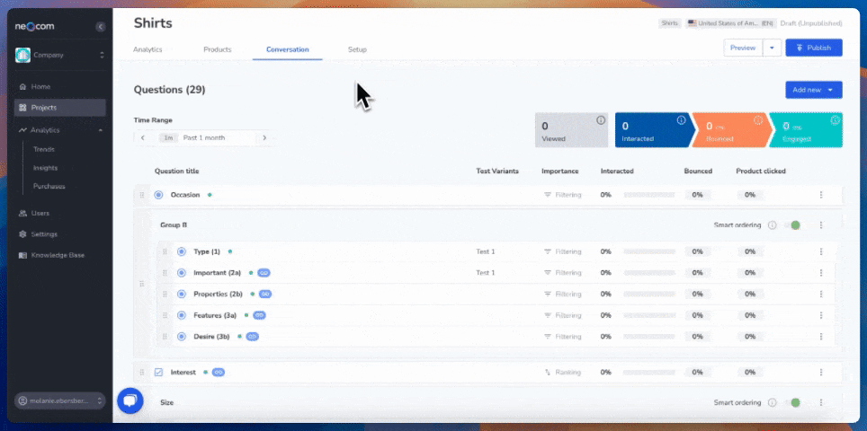Show info for the Engaged metric

[835, 120]
